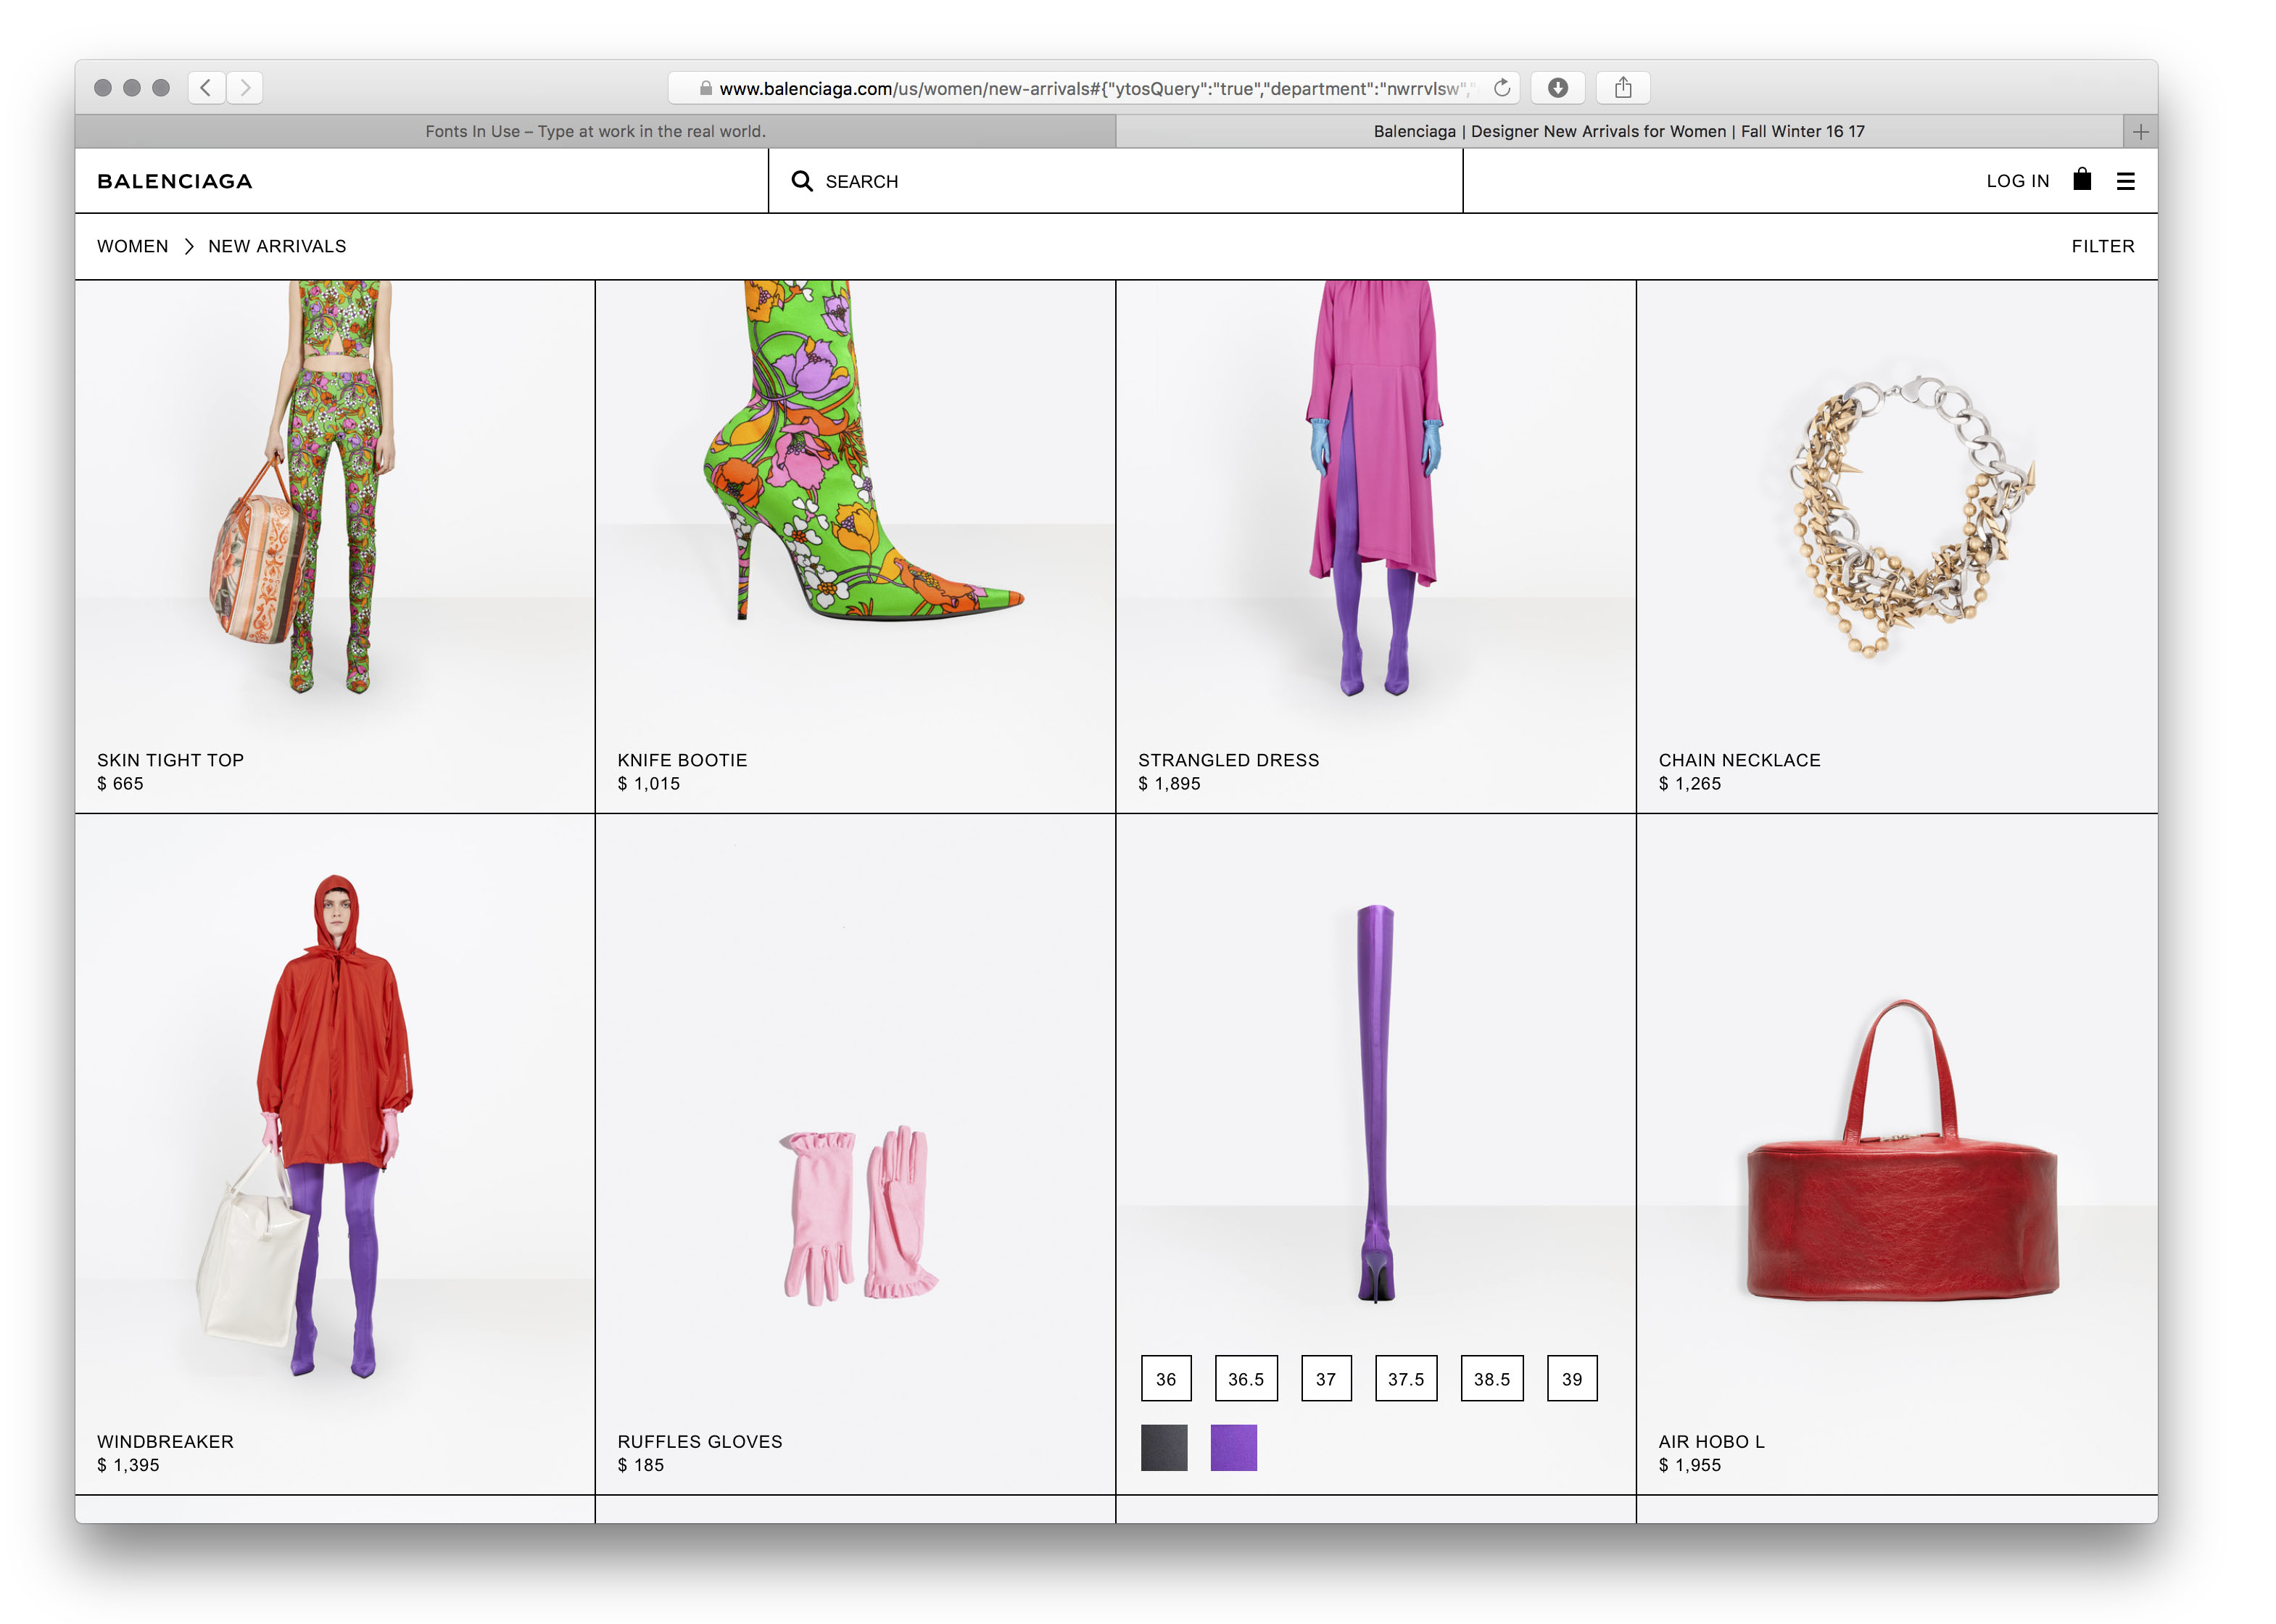Select size 36 for the purple boot
Image resolution: width=2276 pixels, height=1624 pixels.
(x=1165, y=1379)
